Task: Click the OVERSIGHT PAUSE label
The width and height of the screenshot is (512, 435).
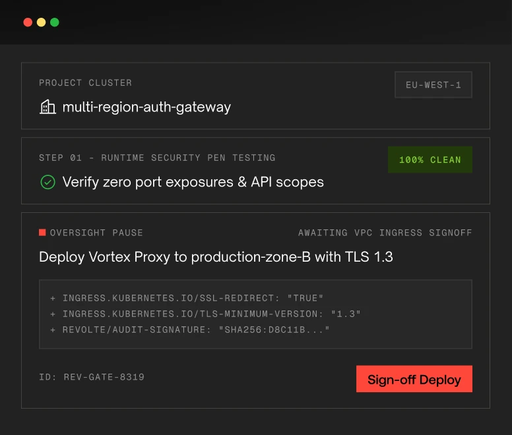Action: pos(96,233)
